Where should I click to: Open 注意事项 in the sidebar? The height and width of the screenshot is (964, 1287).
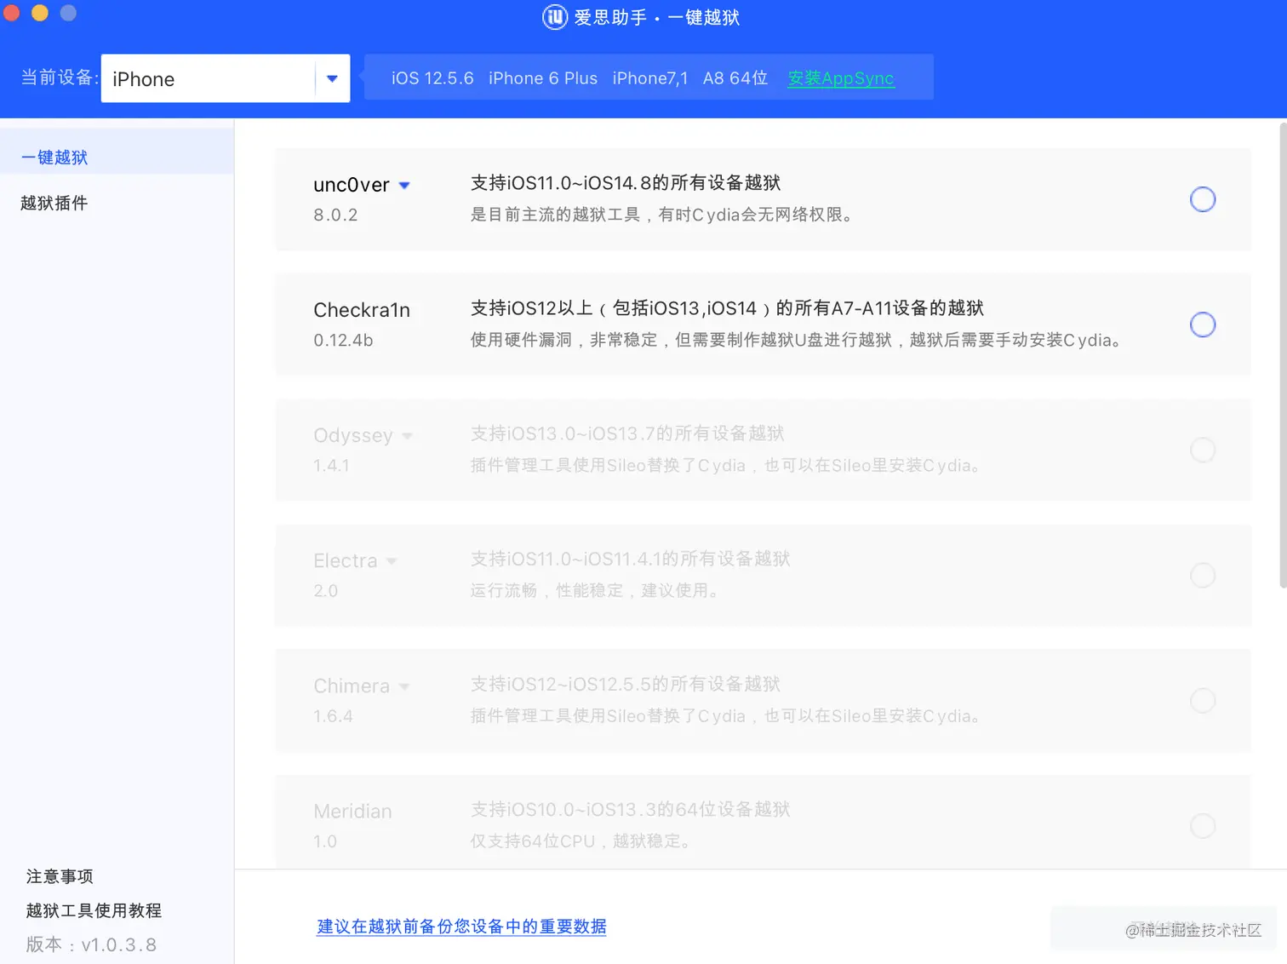coord(60,876)
